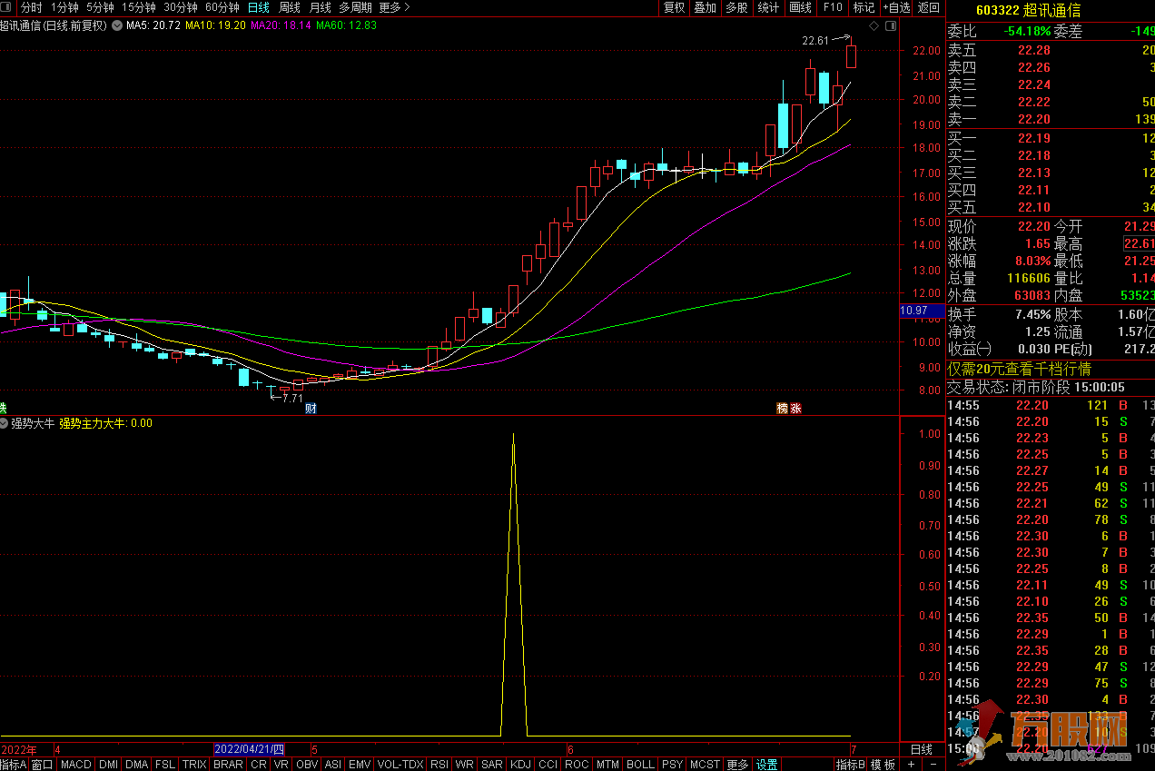Open the 窗口 window menu

(43, 765)
